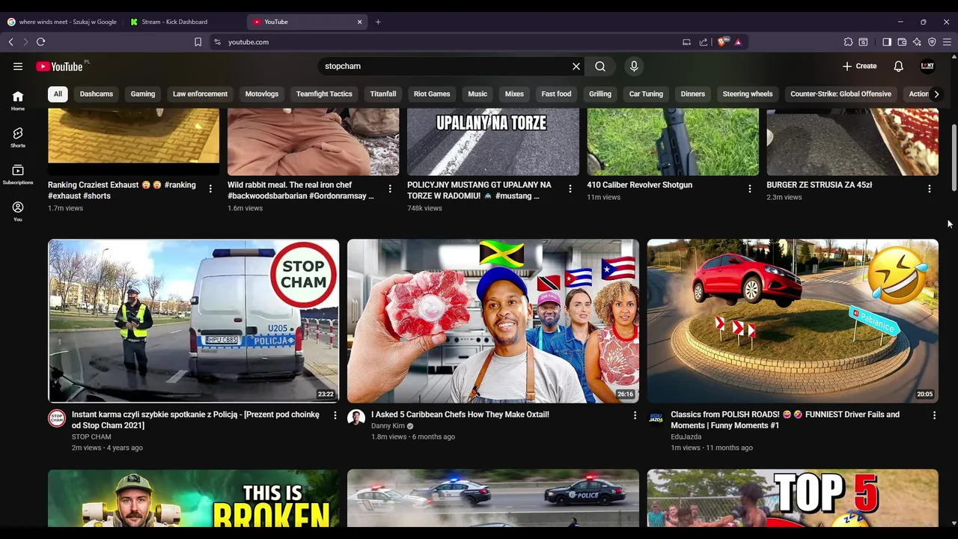Select the Fast food chip
This screenshot has width=958, height=539.
(x=556, y=94)
